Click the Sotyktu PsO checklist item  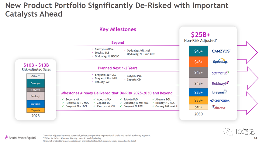(x=130, y=100)
